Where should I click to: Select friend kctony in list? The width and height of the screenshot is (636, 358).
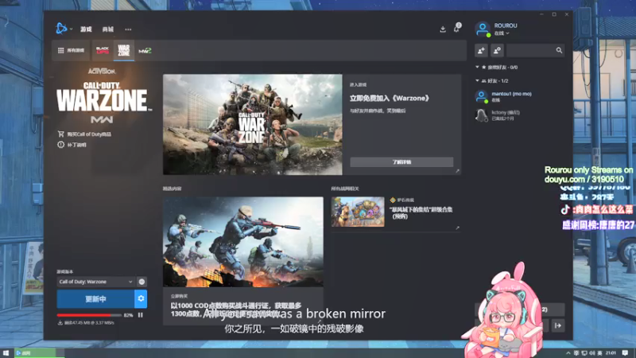[x=519, y=115]
